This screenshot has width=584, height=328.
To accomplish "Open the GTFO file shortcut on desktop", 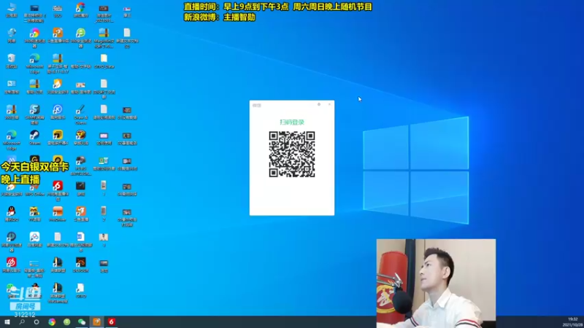I will [x=80, y=290].
